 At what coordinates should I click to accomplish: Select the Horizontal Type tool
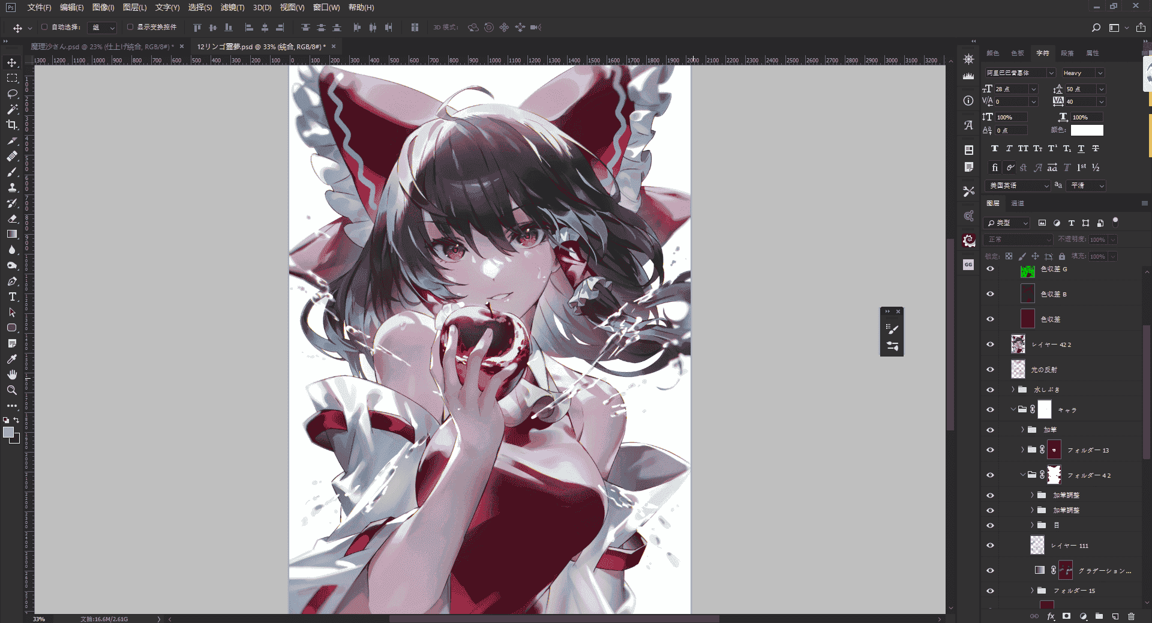click(12, 296)
